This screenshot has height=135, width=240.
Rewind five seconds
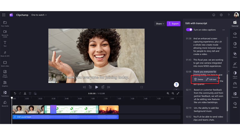90,87
